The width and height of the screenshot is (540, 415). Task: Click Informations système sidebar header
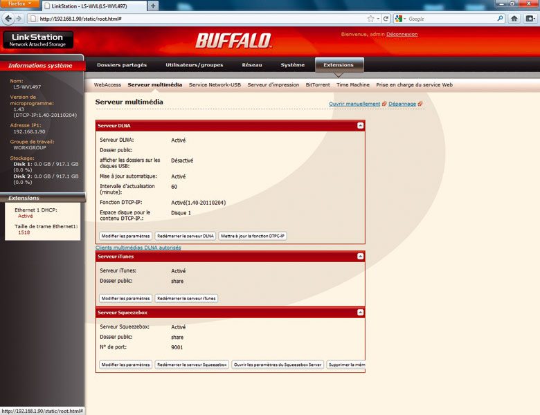42,66
